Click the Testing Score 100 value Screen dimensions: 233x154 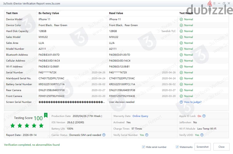point(38,118)
